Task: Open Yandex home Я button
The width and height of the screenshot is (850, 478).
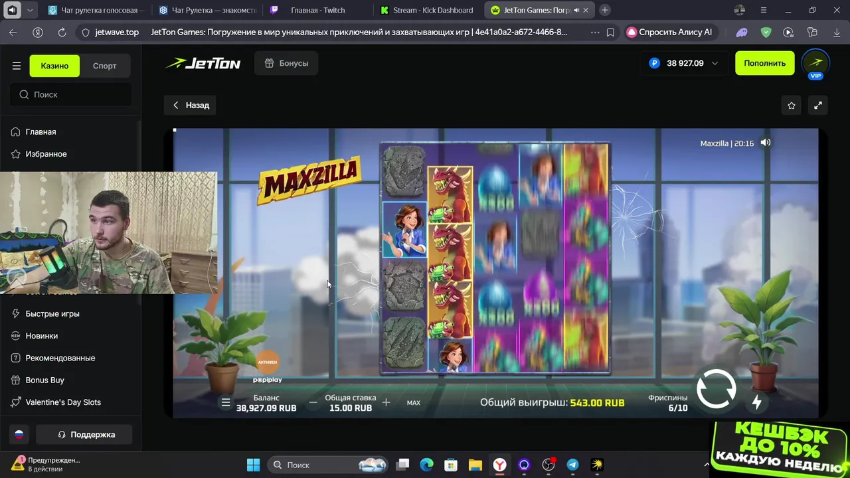Action: click(x=38, y=32)
